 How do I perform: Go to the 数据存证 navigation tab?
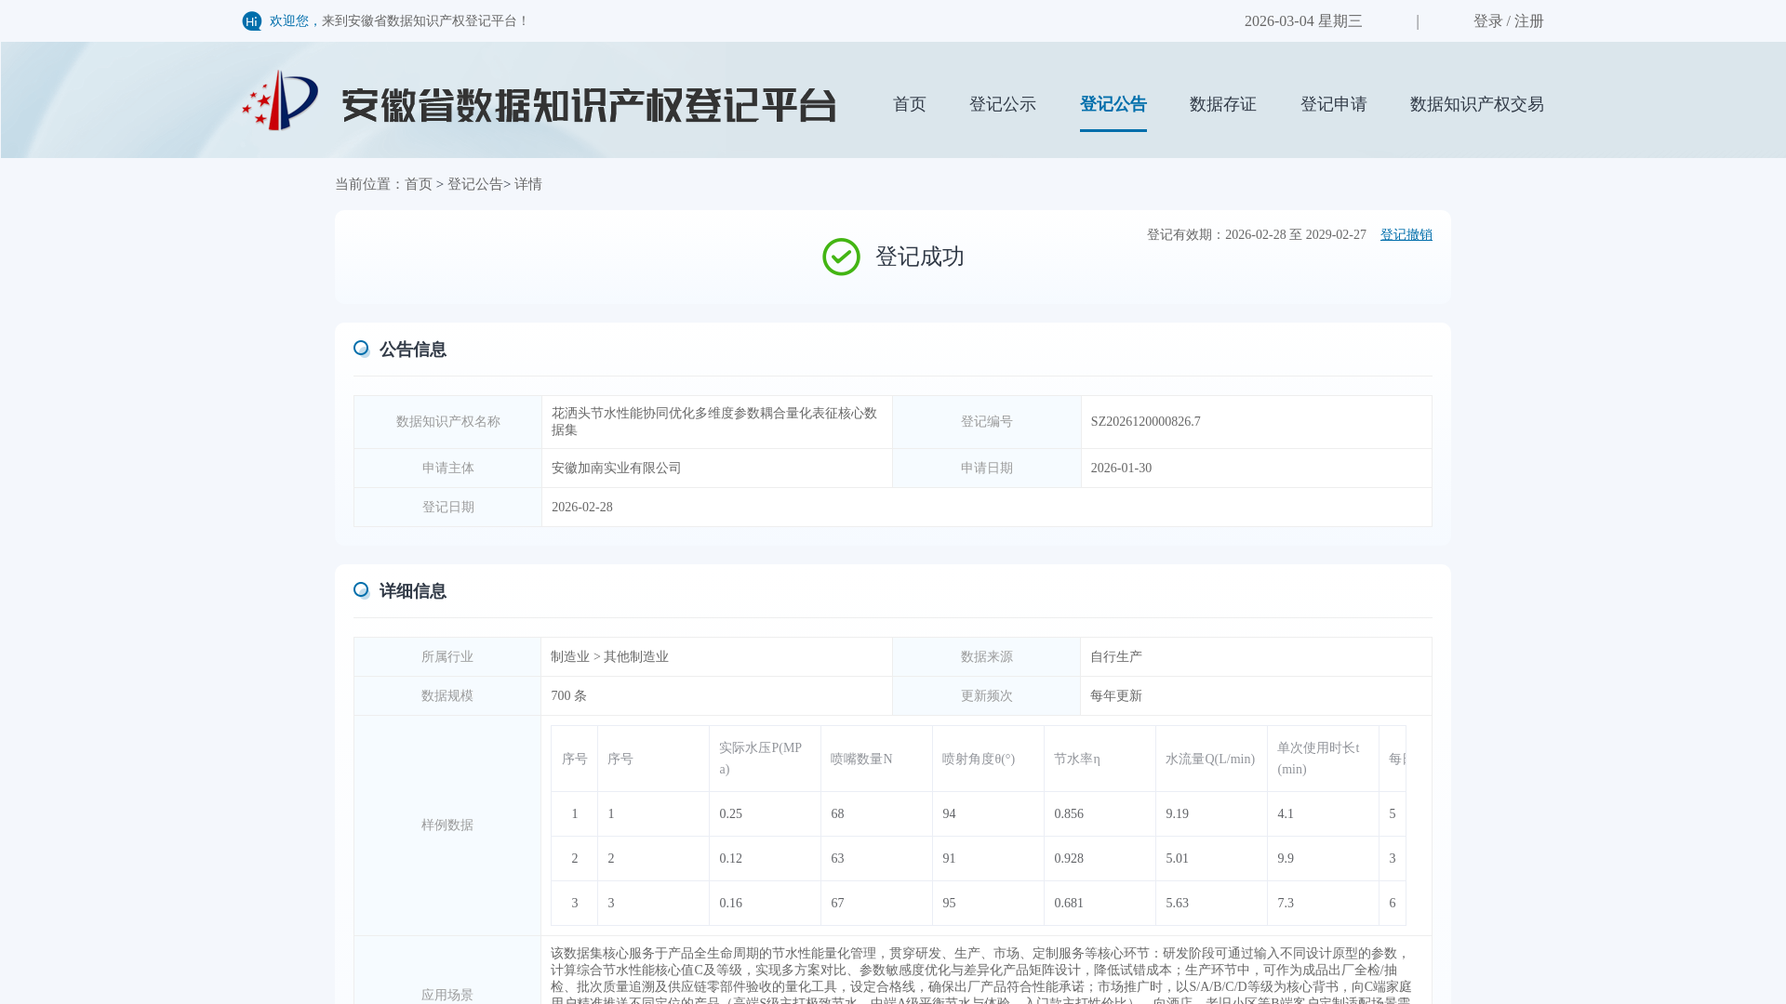point(1222,104)
